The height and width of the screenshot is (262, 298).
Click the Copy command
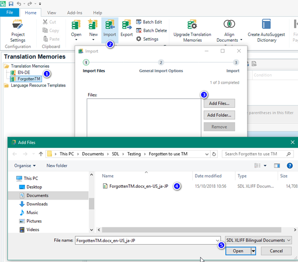coord(51,30)
